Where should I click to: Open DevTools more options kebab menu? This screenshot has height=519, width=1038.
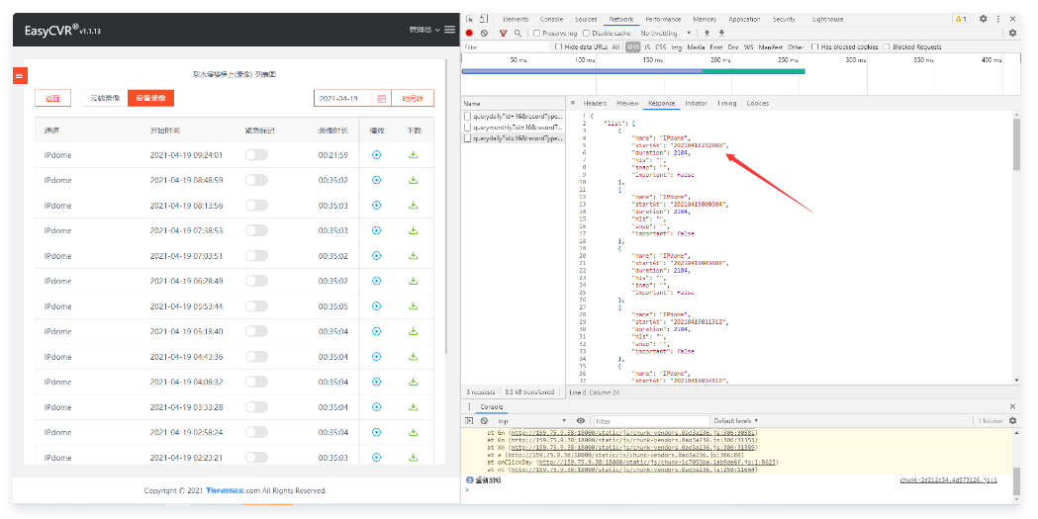click(x=998, y=19)
